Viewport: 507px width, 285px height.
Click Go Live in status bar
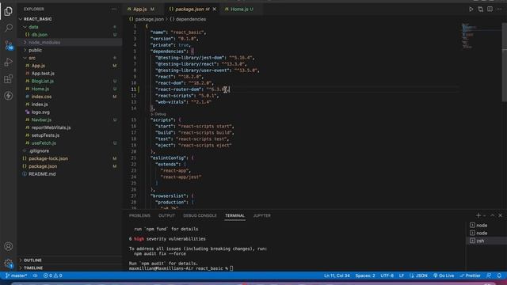coord(444,275)
